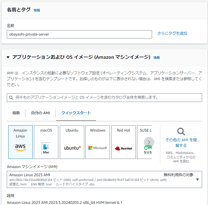Click the ルートデバイスタイプ: ebs text

click(75, 184)
